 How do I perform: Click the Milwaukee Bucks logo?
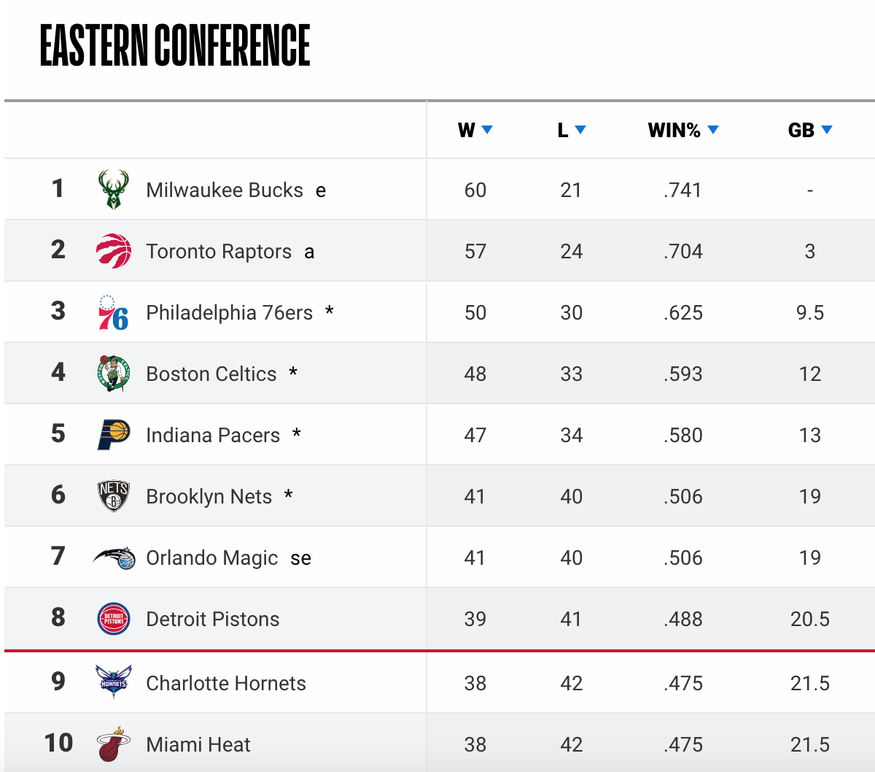click(x=114, y=190)
